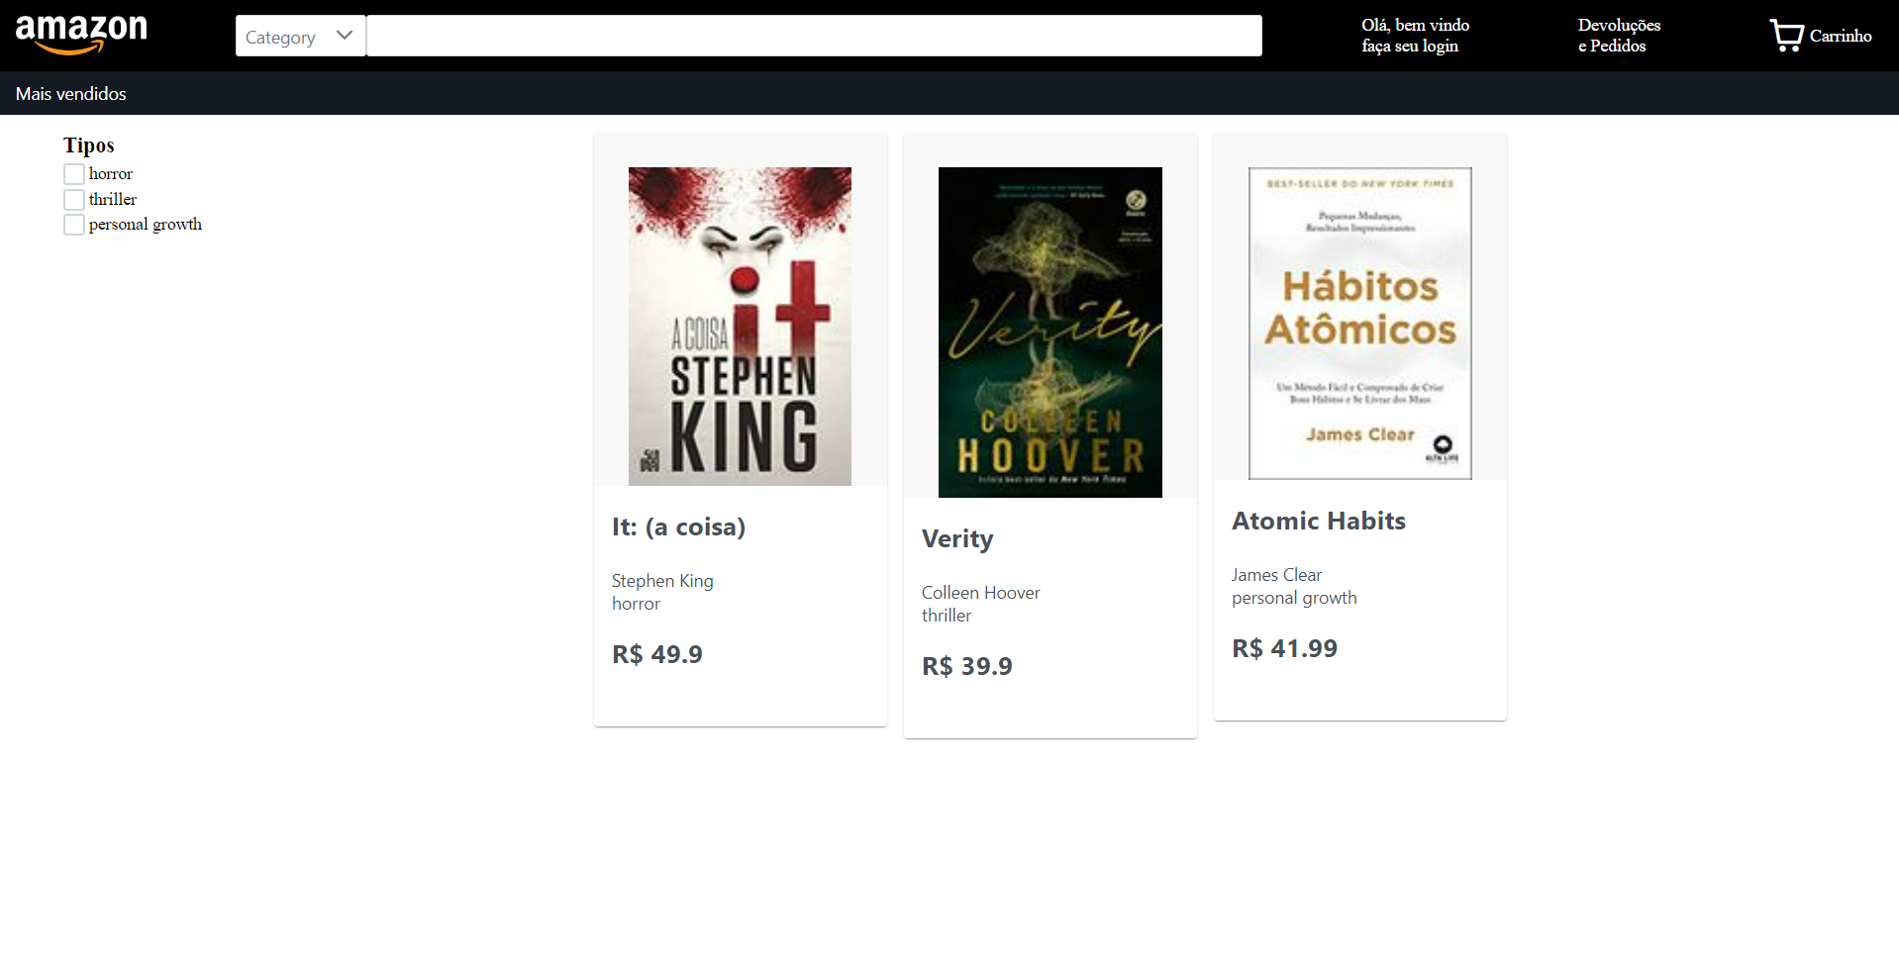
Task: Open Devoluções e Pedidos
Action: tap(1619, 36)
